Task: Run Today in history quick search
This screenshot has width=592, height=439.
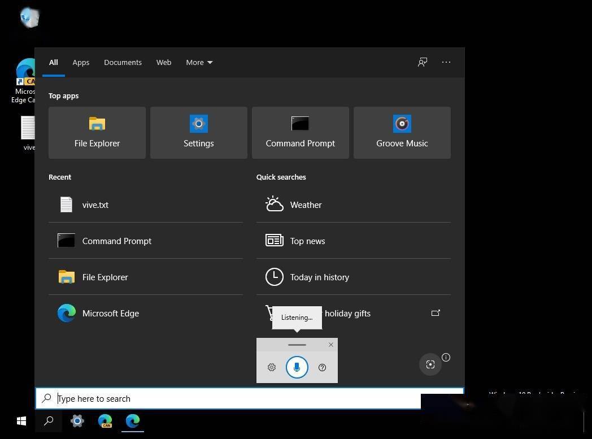Action: point(354,277)
